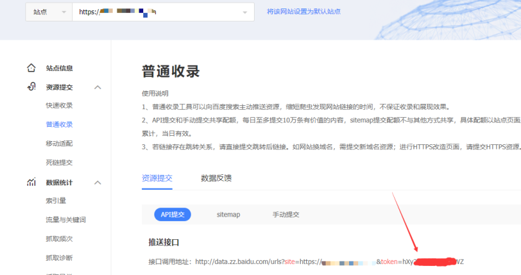Click the 接口调用地址 API URL text
The width and height of the screenshot is (521, 275).
[306, 262]
